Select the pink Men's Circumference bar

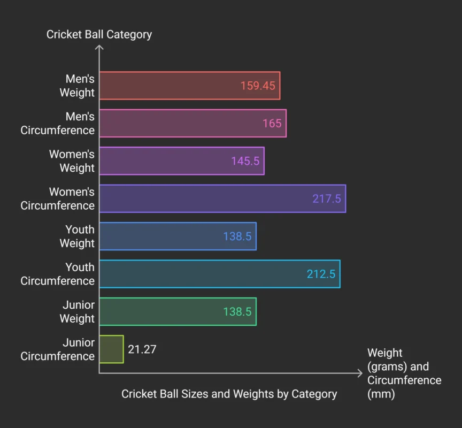176,124
